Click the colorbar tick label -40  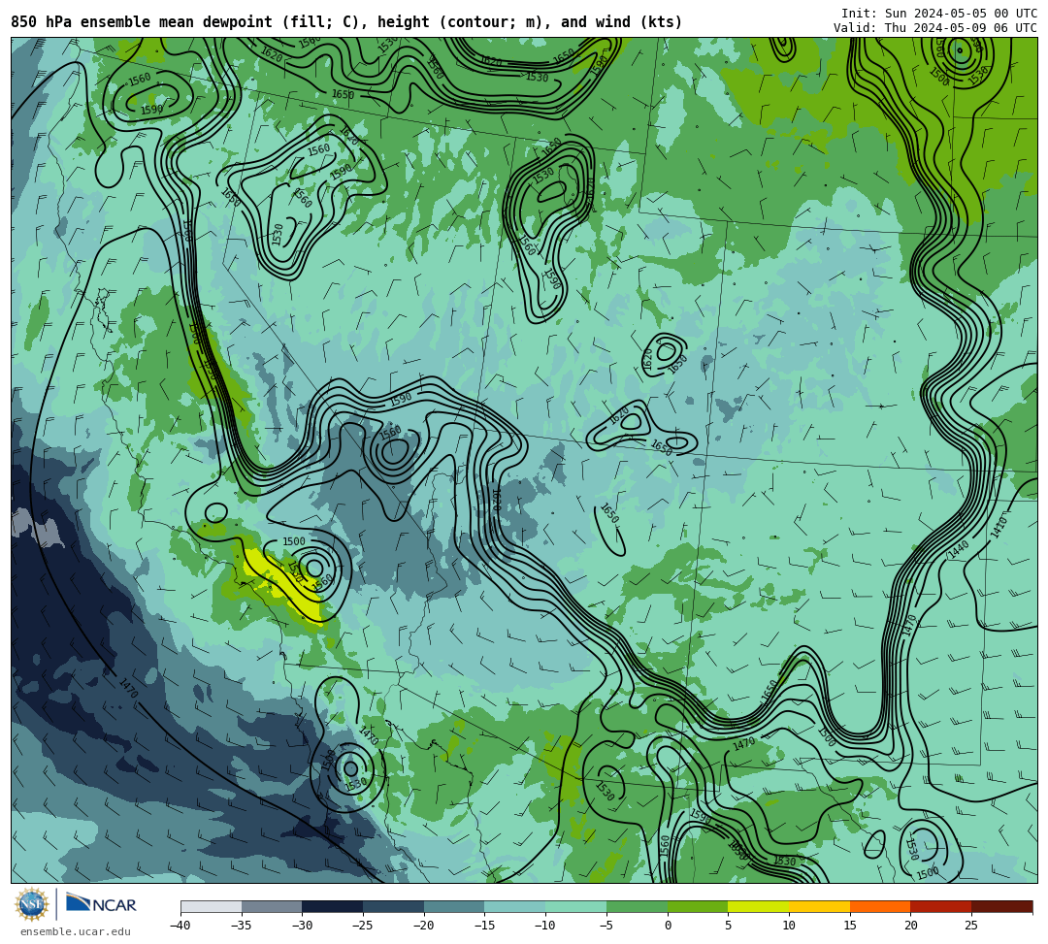pos(180,926)
